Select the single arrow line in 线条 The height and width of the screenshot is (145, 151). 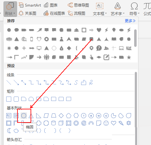[16, 82]
